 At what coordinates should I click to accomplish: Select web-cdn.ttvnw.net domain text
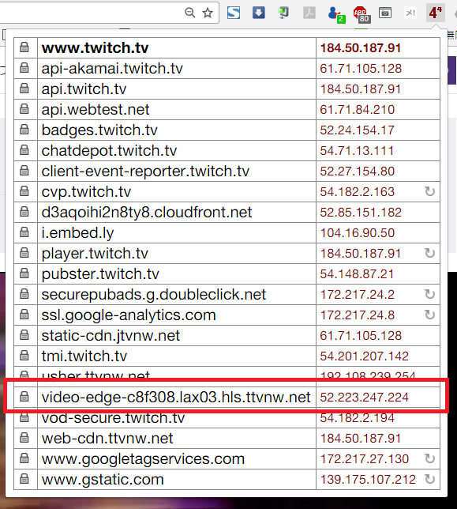[x=107, y=439]
